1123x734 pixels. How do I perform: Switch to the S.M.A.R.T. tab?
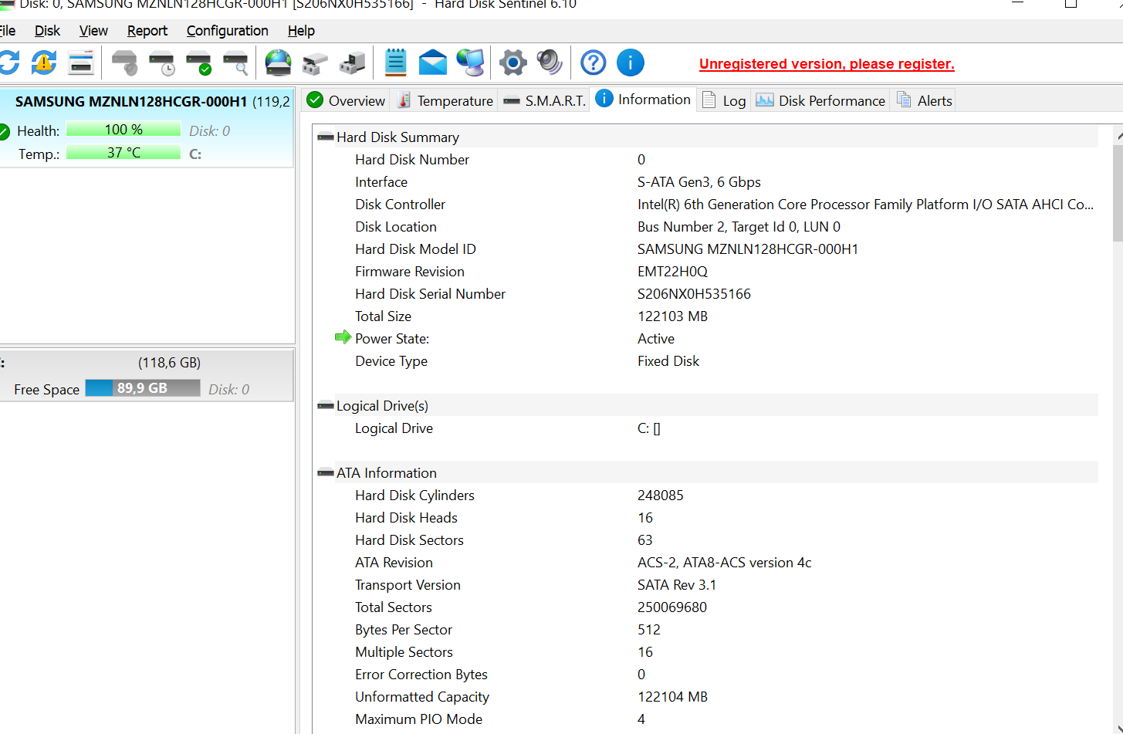pos(545,101)
